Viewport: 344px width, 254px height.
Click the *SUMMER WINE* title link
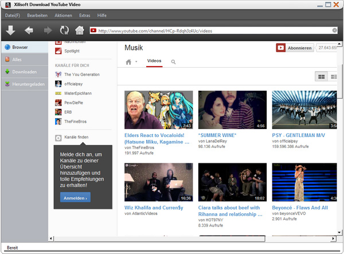[x=217, y=135]
